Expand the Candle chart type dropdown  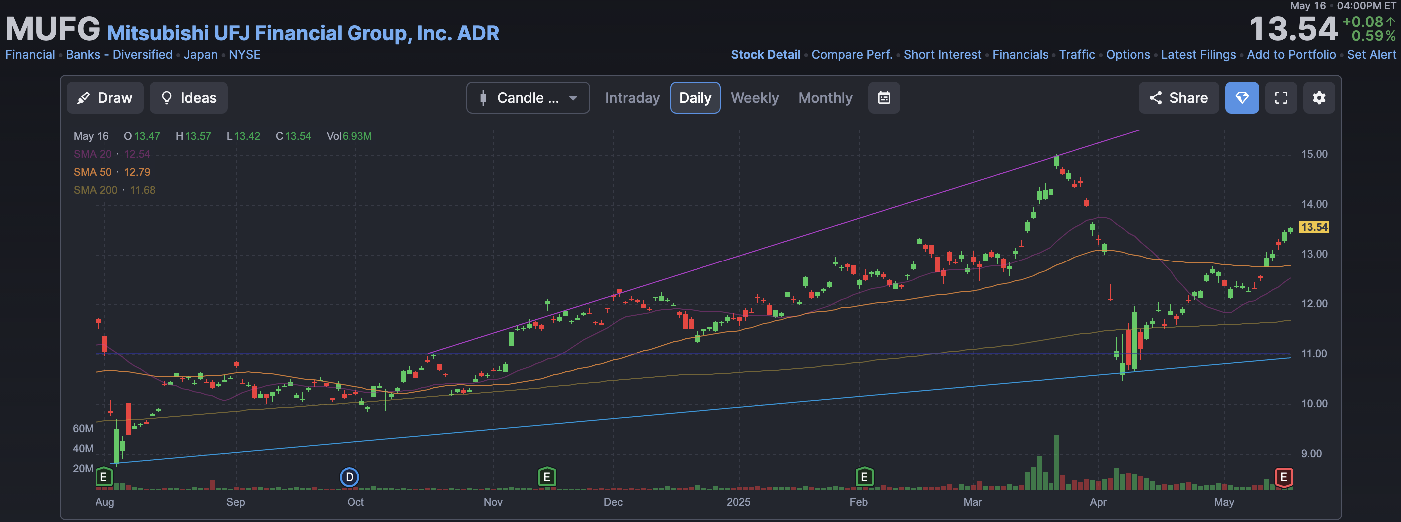pyautogui.click(x=528, y=98)
